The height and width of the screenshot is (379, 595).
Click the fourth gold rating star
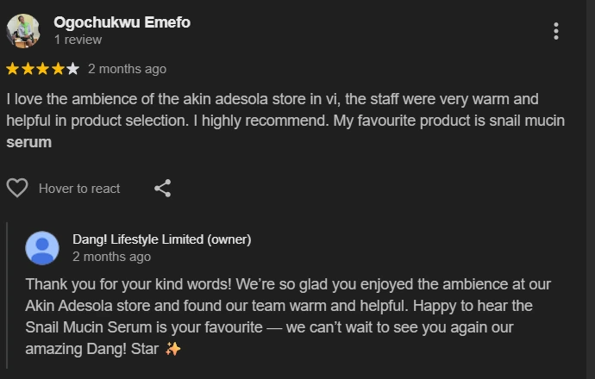pos(58,69)
